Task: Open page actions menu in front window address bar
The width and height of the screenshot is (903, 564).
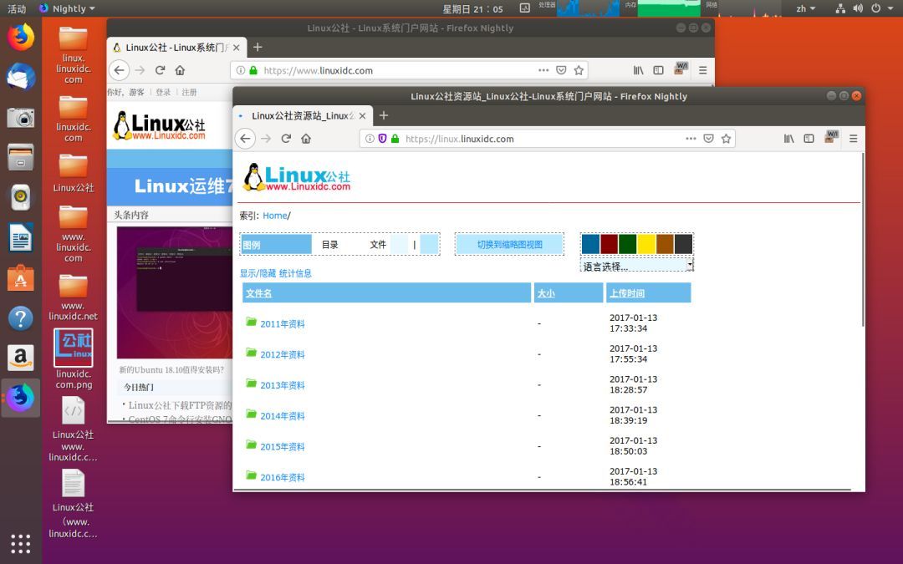Action: pyautogui.click(x=691, y=139)
